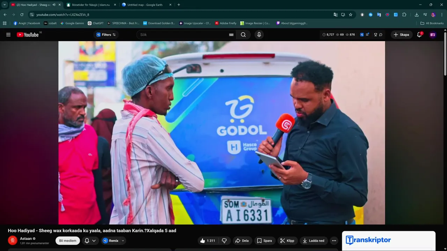Open the Adobe Firefly bookmark
The width and height of the screenshot is (447, 251).
click(x=226, y=23)
